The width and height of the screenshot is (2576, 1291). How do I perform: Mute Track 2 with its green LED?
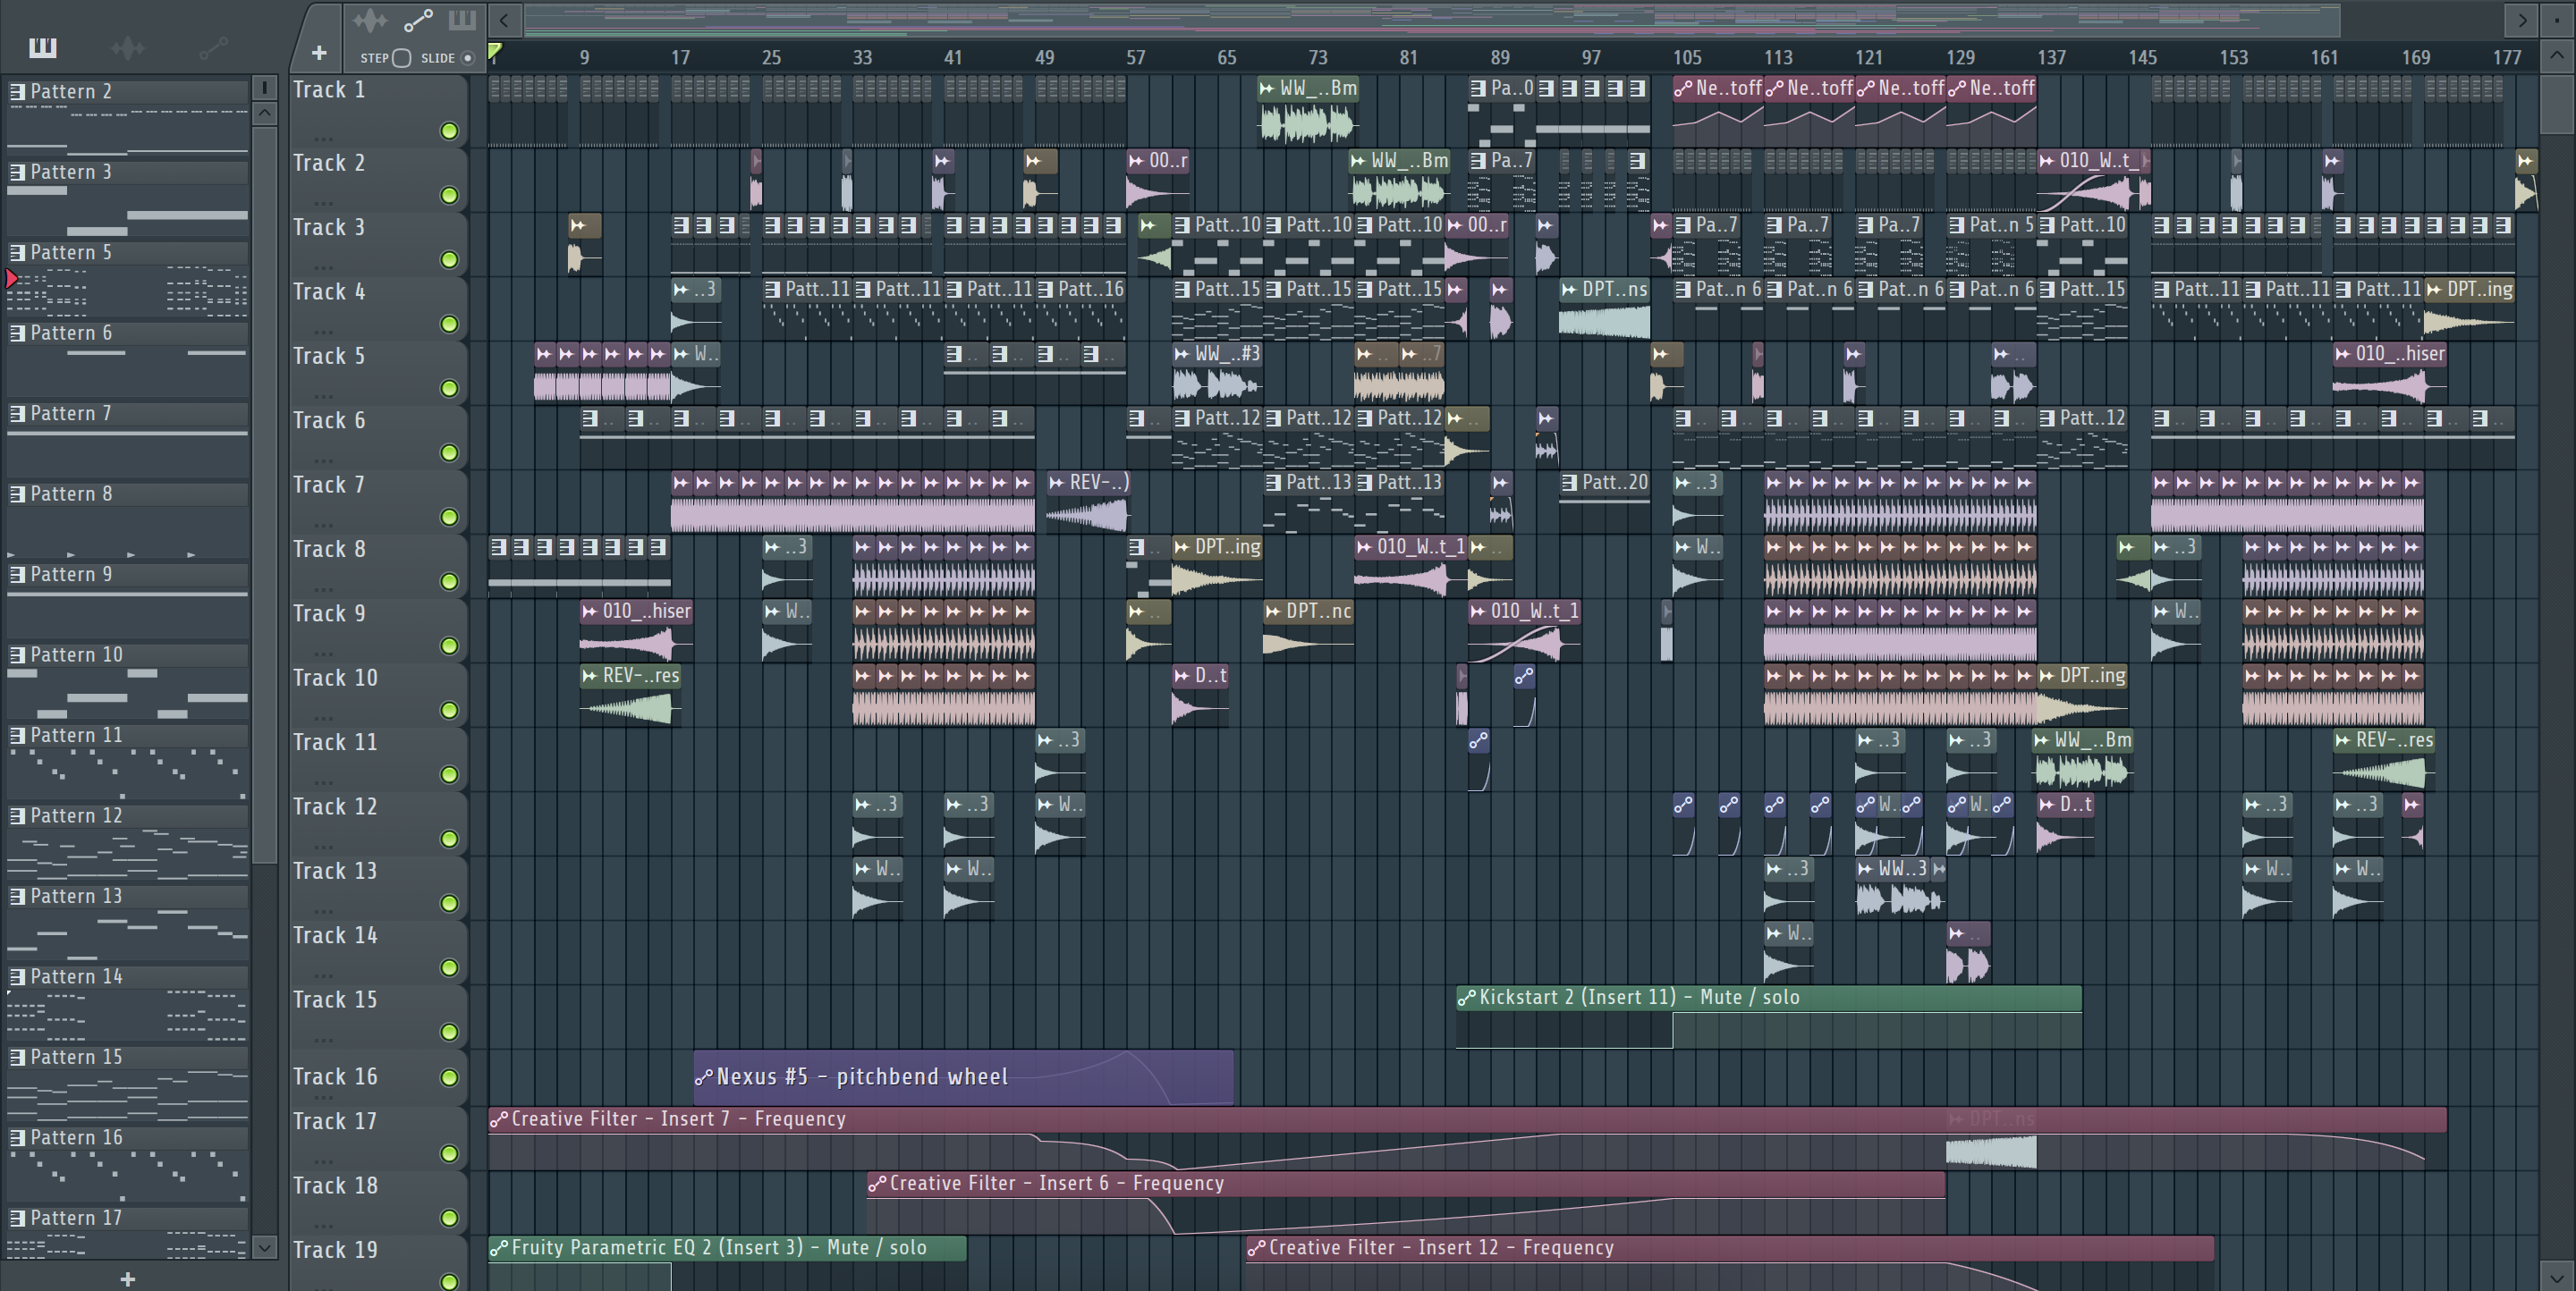click(x=450, y=195)
